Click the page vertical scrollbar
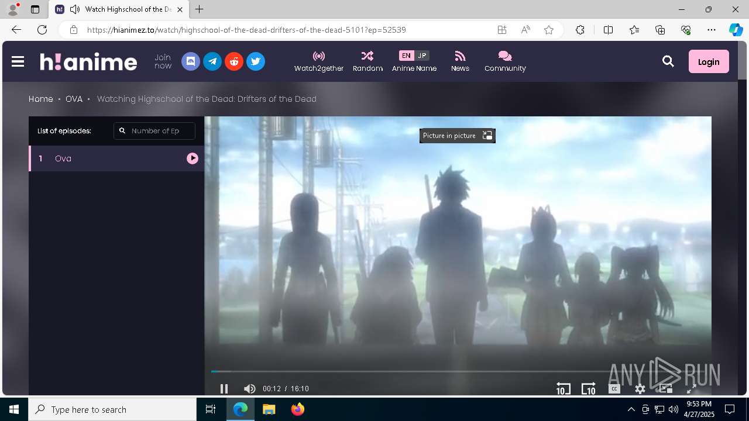This screenshot has width=749, height=421. pos(743,218)
